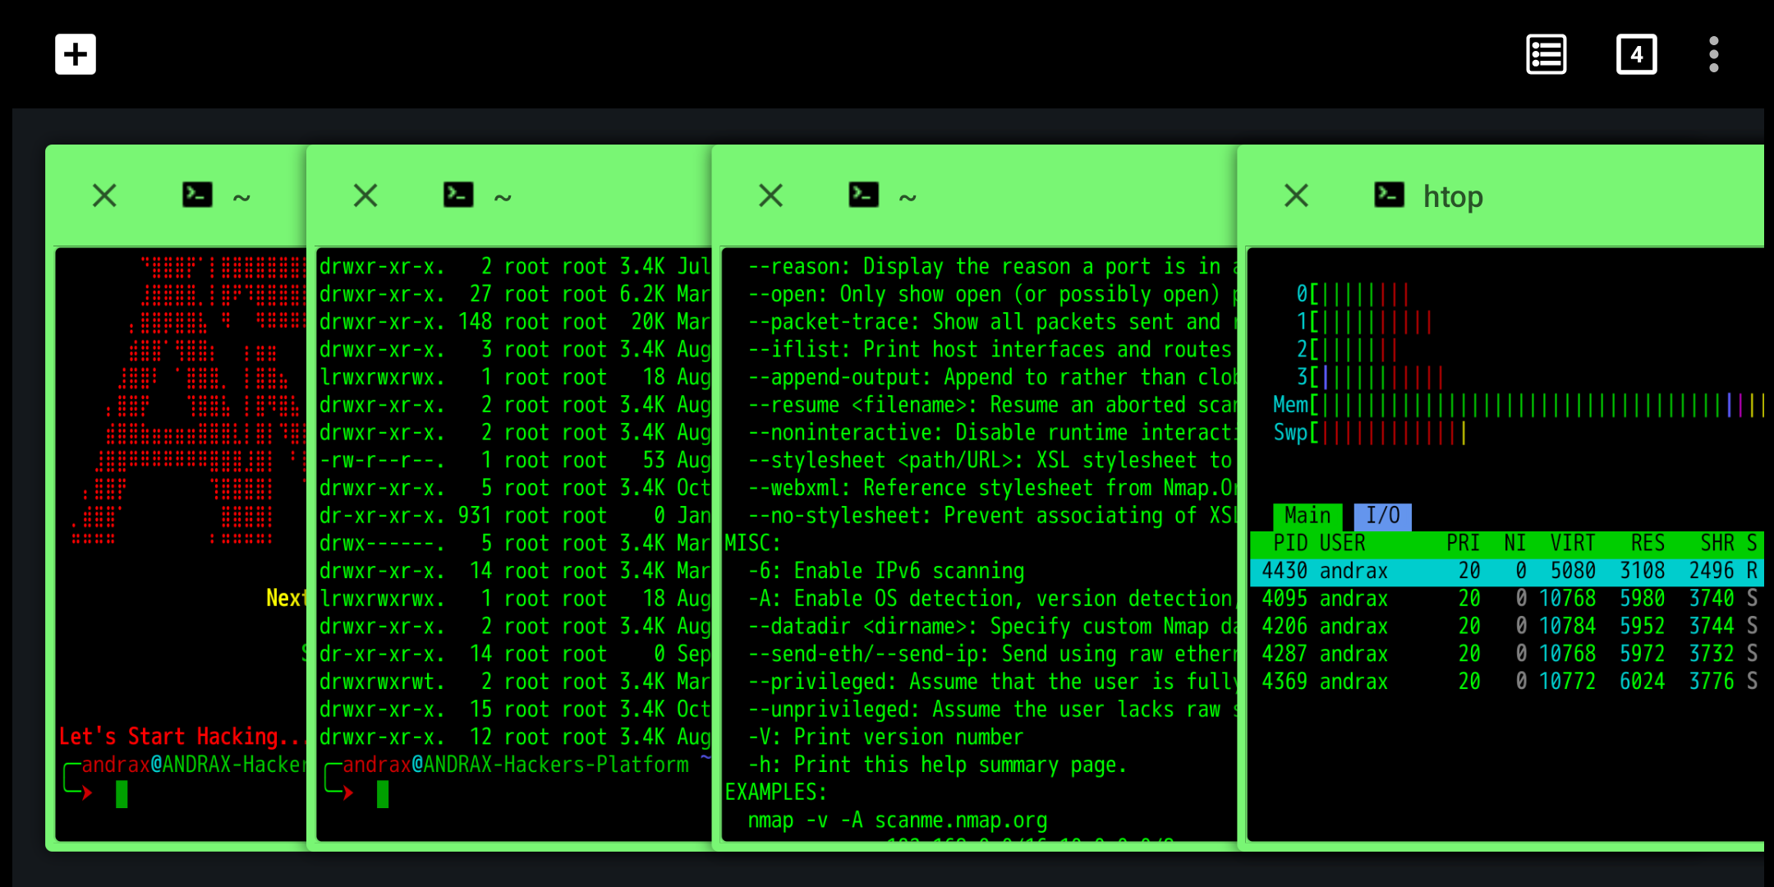Click the terminal icon on the htop window
The width and height of the screenshot is (1774, 887).
tap(1389, 195)
